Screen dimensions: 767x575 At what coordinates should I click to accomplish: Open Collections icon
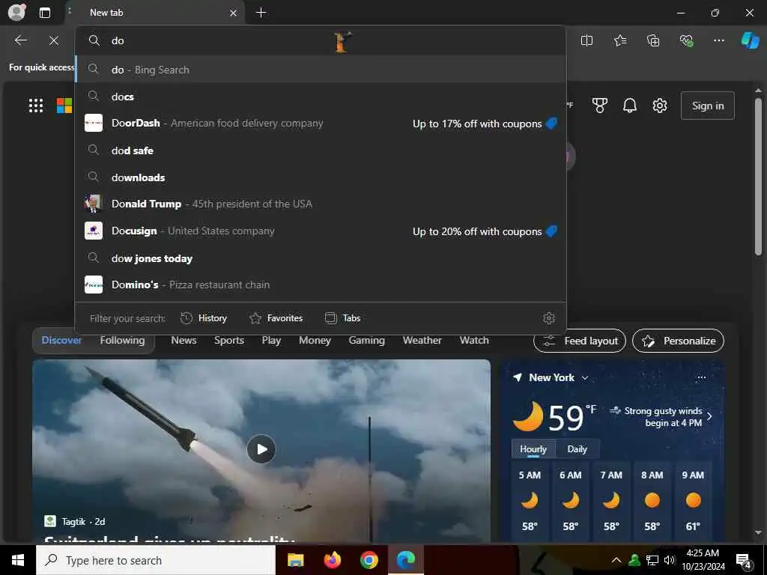tap(653, 40)
